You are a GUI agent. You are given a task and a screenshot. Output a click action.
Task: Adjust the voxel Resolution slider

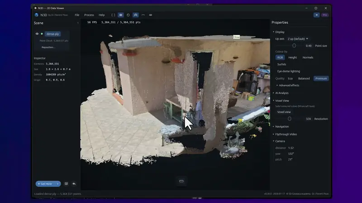tap(290, 119)
